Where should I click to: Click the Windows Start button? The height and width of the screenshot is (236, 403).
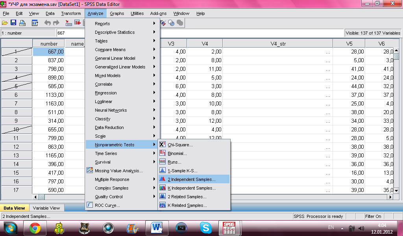10,228
